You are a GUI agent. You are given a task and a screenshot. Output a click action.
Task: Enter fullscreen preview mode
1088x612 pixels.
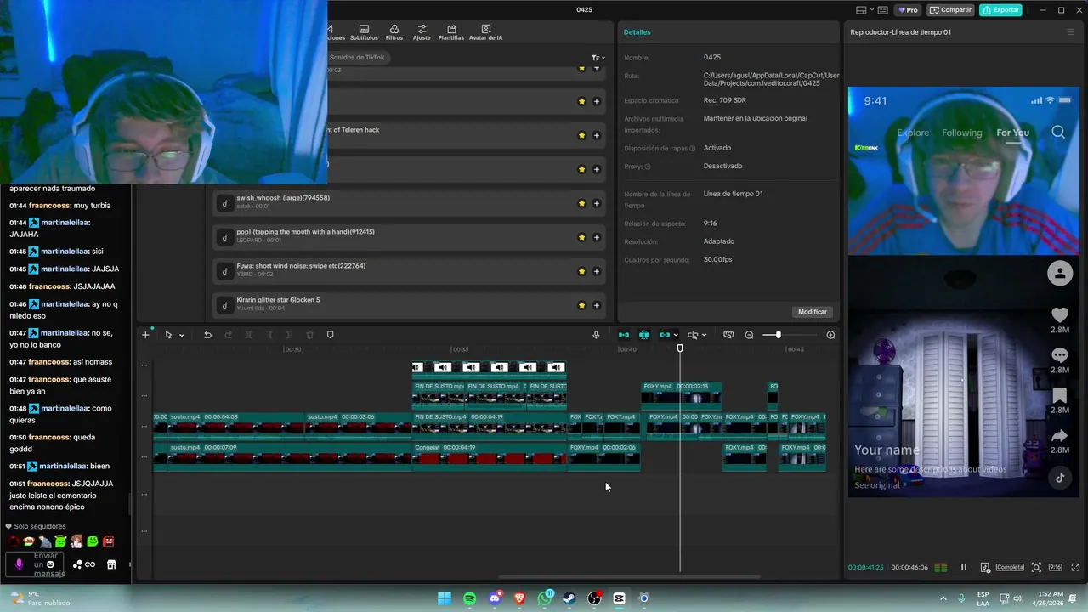1074,567
